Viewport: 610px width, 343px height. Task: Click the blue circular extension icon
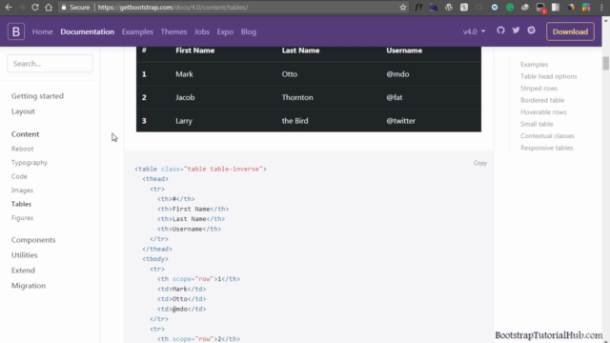tap(495, 7)
